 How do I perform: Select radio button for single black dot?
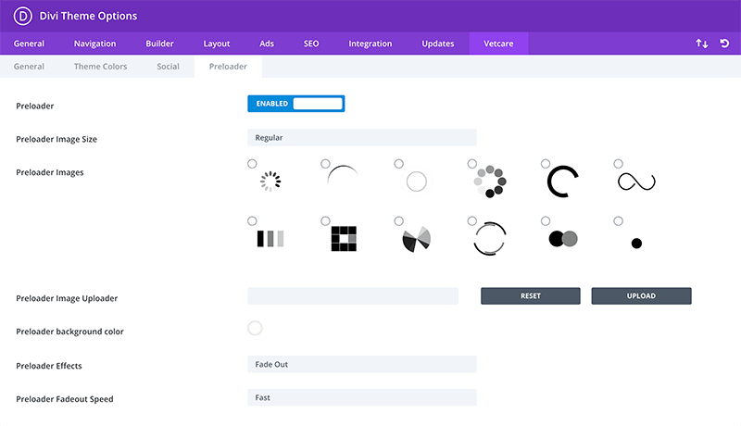(x=618, y=221)
